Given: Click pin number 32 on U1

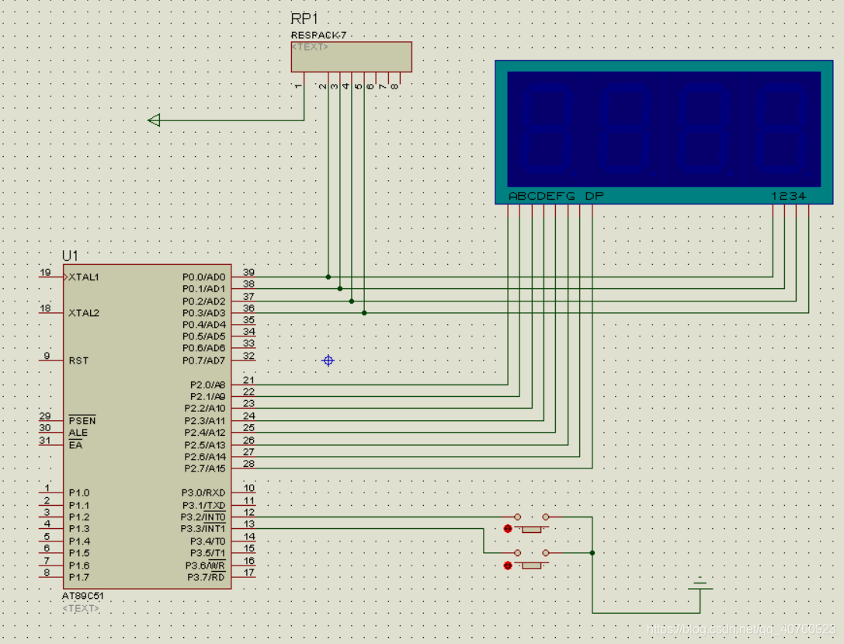Looking at the screenshot, I should pyautogui.click(x=248, y=356).
